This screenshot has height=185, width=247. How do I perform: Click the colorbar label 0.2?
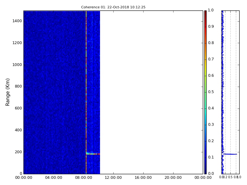coord(211,141)
